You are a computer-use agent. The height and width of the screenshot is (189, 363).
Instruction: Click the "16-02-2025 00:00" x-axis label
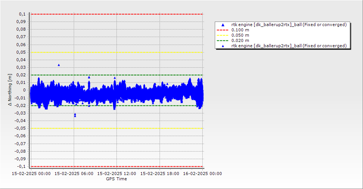coord(203,174)
